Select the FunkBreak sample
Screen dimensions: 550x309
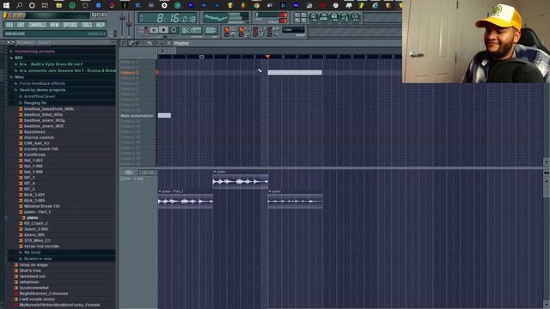click(x=34, y=154)
